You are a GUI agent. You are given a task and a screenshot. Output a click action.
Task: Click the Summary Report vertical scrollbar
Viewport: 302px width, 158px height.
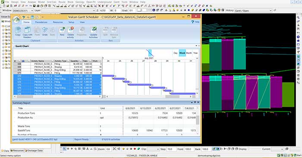point(198,121)
